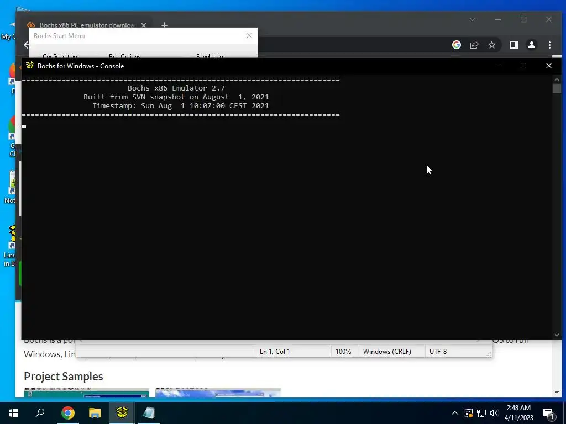
Task: Minimize the Bochs for Windows Console window
Action: [499, 66]
